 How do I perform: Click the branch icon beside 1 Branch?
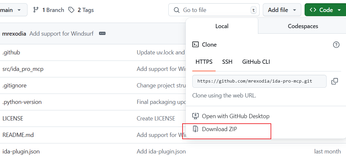click(x=36, y=10)
